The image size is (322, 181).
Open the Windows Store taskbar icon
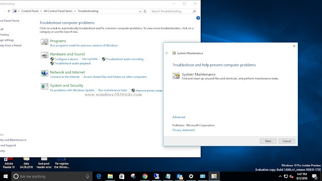(x=122, y=176)
